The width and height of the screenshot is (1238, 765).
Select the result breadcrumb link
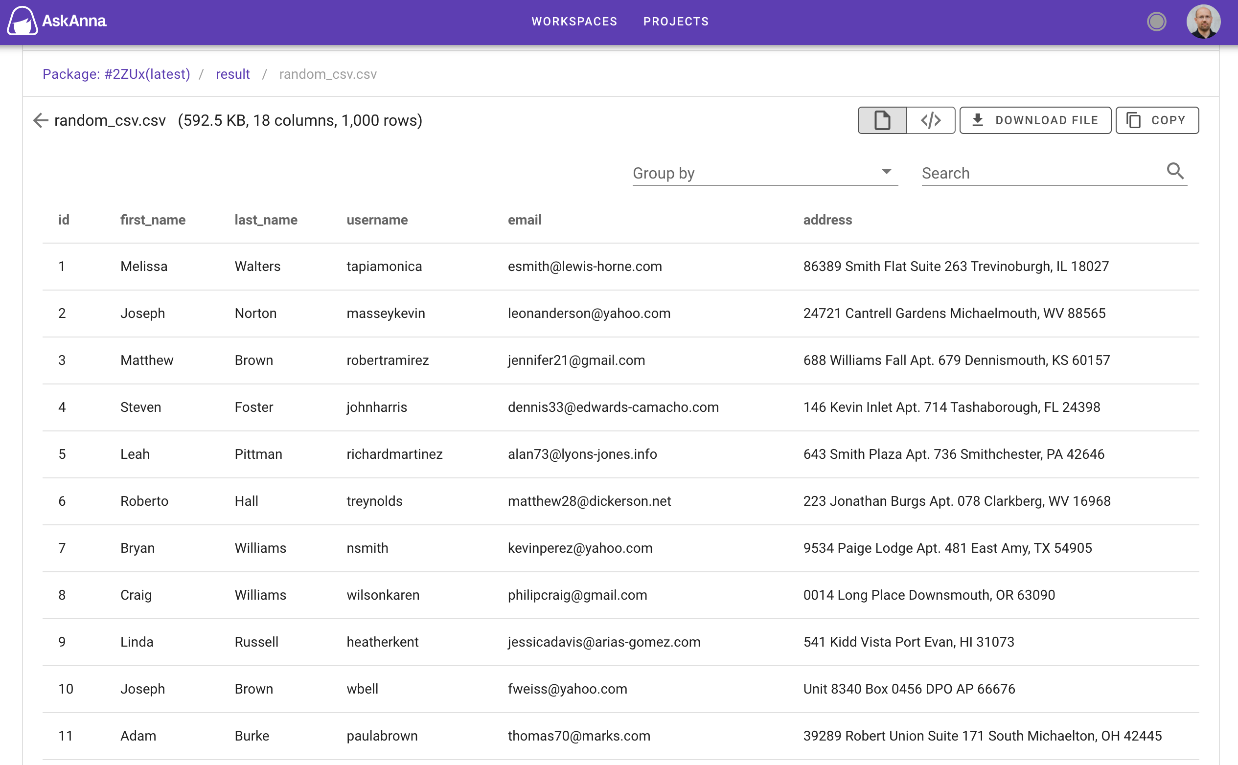[231, 73]
